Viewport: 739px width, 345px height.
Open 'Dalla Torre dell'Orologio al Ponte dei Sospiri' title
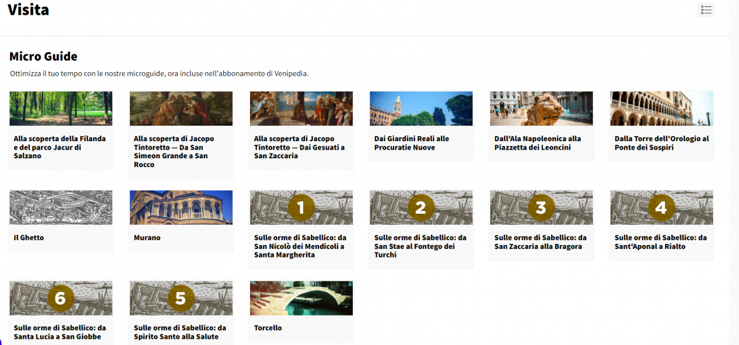[662, 143]
